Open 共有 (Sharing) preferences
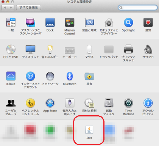The image size is (159, 146). click(89, 76)
